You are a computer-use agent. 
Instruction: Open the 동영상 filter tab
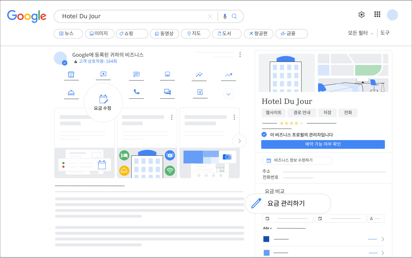pos(164,34)
